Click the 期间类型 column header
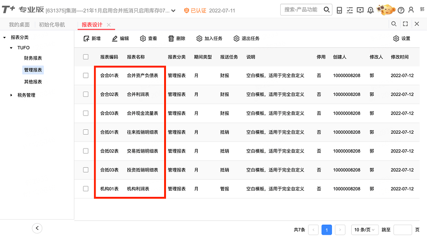 [203, 57]
